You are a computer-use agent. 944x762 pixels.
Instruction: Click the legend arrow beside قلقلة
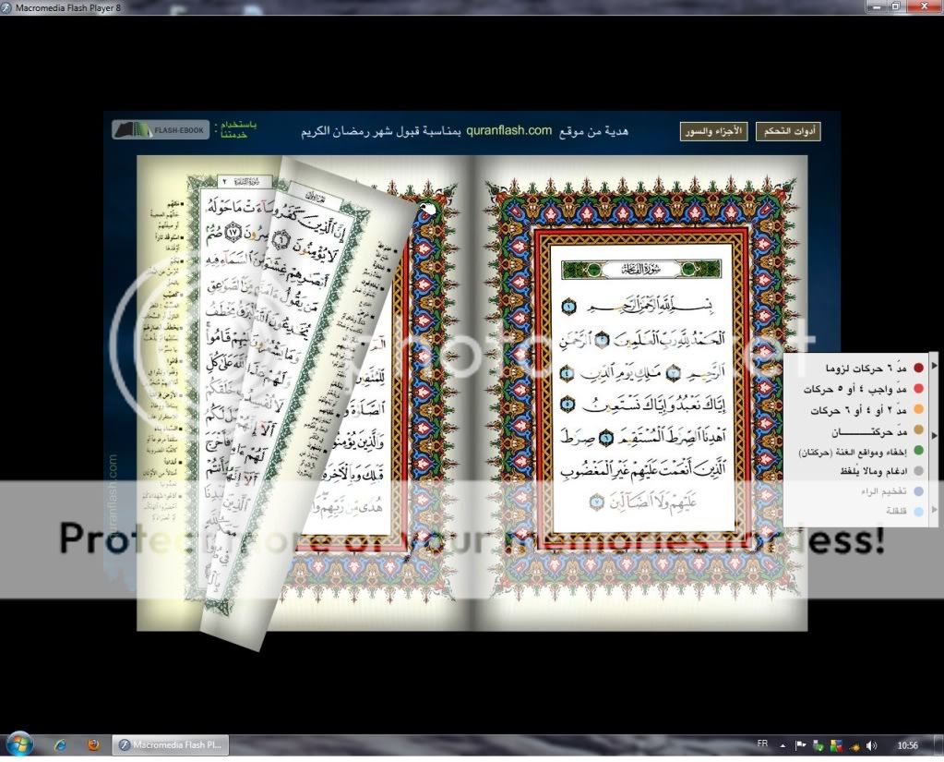pyautogui.click(x=934, y=509)
